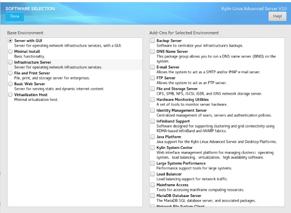Click 'Server for serving static and dynamic internet content.'
Image resolution: width=291 pixels, height=213 pixels.
point(59,89)
